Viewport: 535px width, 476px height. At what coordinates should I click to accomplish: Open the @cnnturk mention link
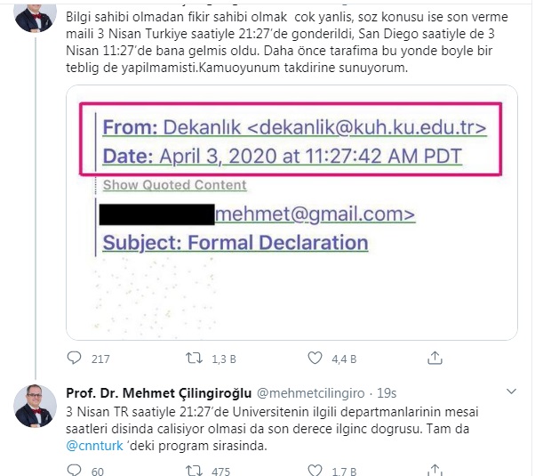[94, 446]
